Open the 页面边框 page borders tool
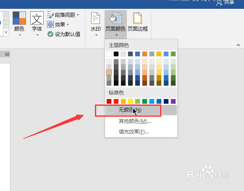The image size is (244, 191). click(138, 22)
